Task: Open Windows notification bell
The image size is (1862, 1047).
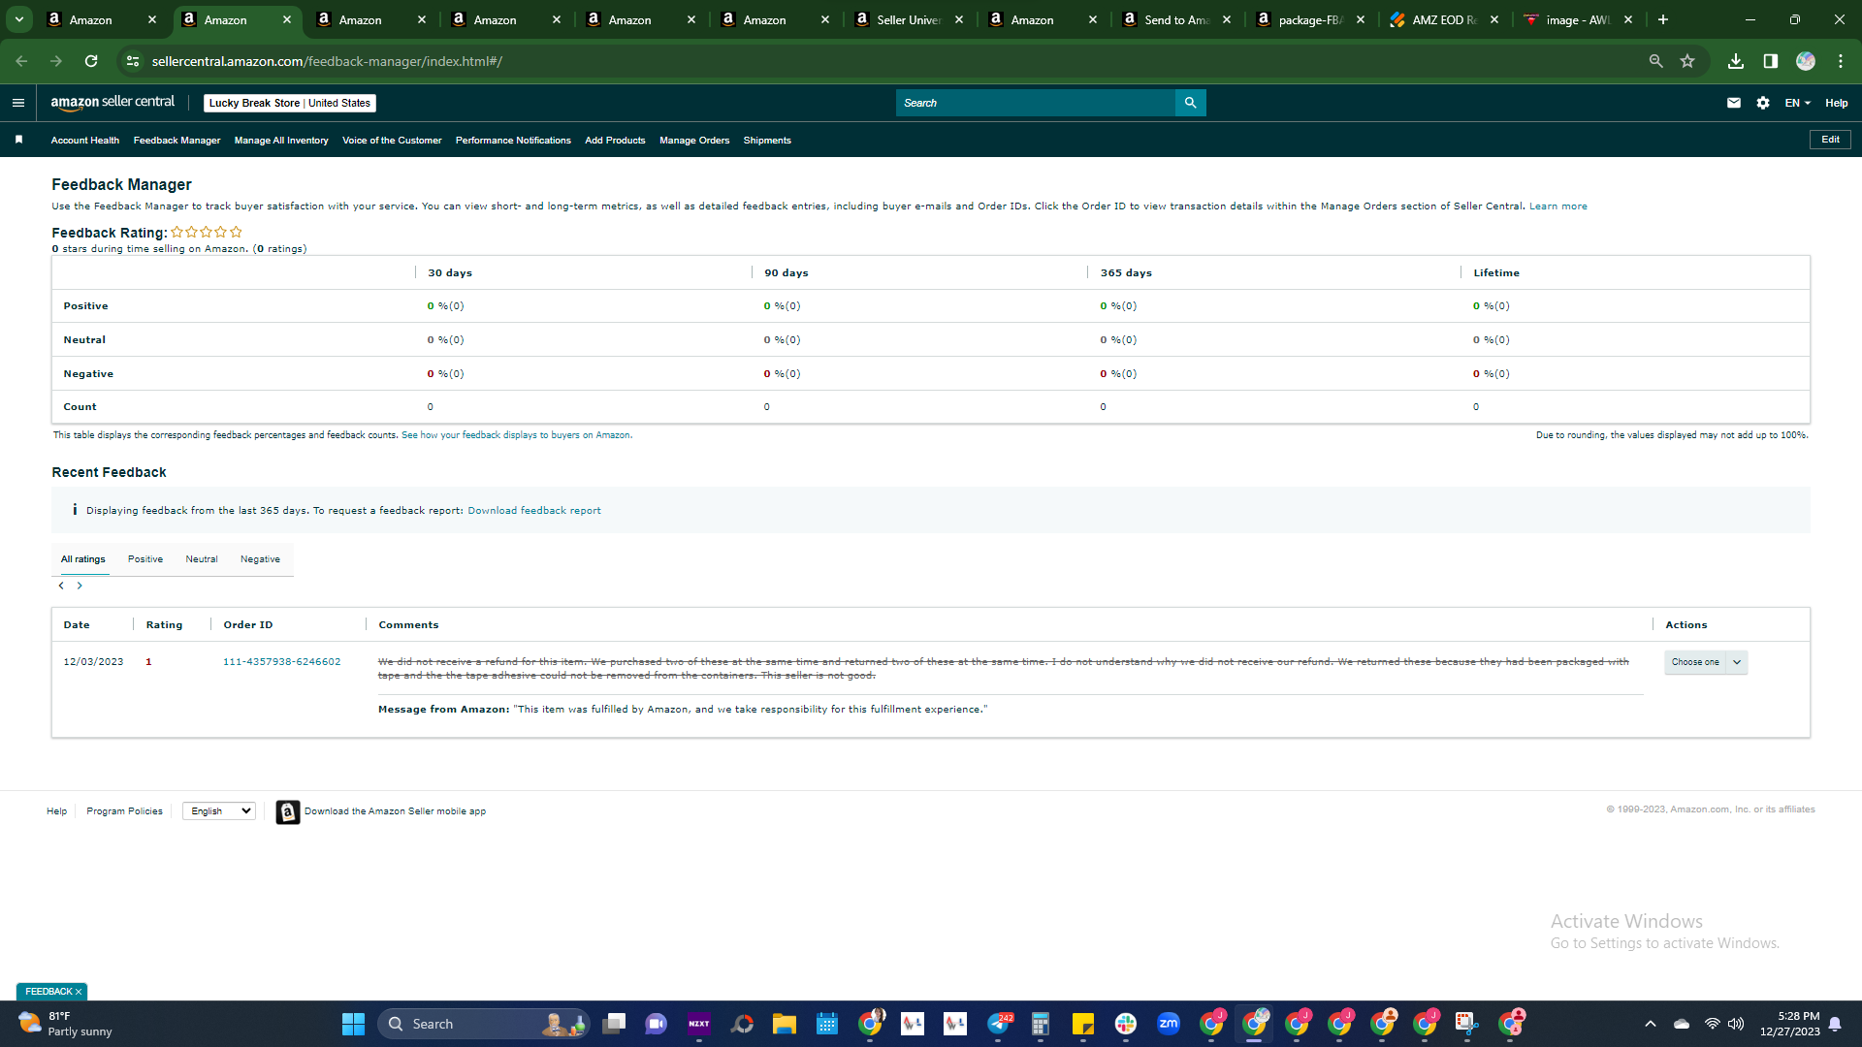Action: (x=1835, y=1024)
